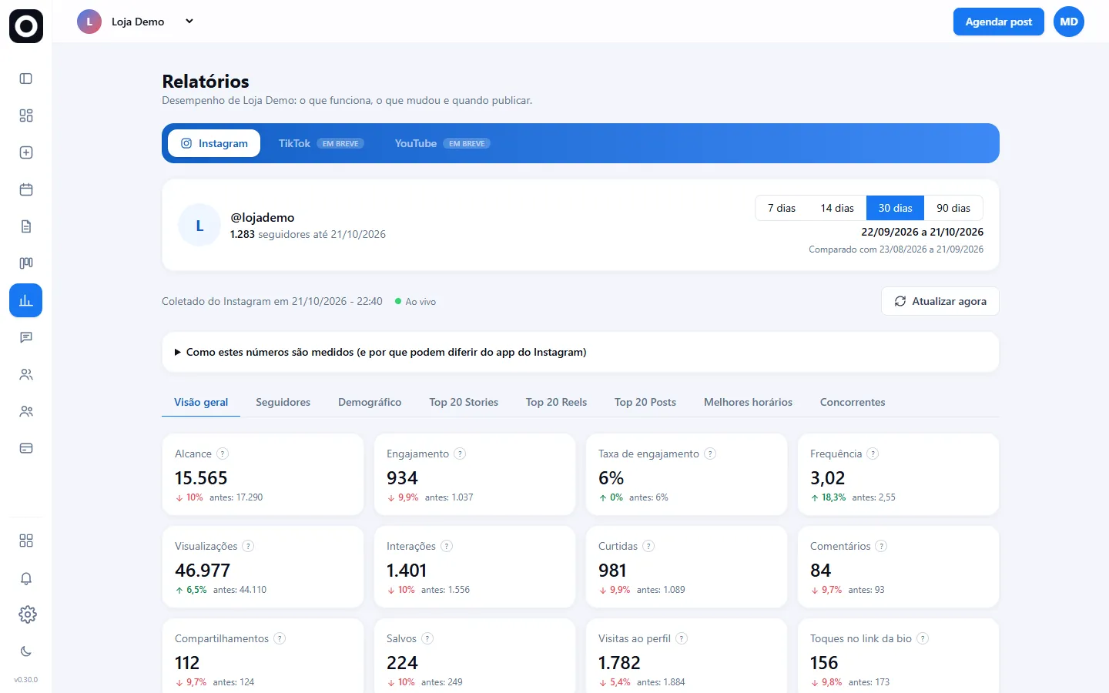Click the four-squares grid icon above the bell
Image resolution: width=1109 pixels, height=693 pixels.
(26, 541)
